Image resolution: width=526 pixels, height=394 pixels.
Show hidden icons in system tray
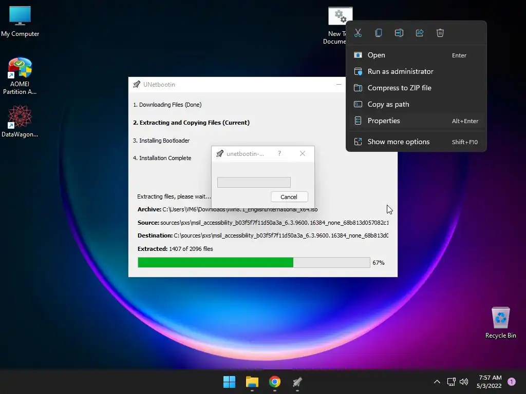pyautogui.click(x=437, y=382)
